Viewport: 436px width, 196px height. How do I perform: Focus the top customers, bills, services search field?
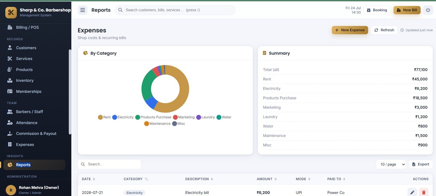175,10
